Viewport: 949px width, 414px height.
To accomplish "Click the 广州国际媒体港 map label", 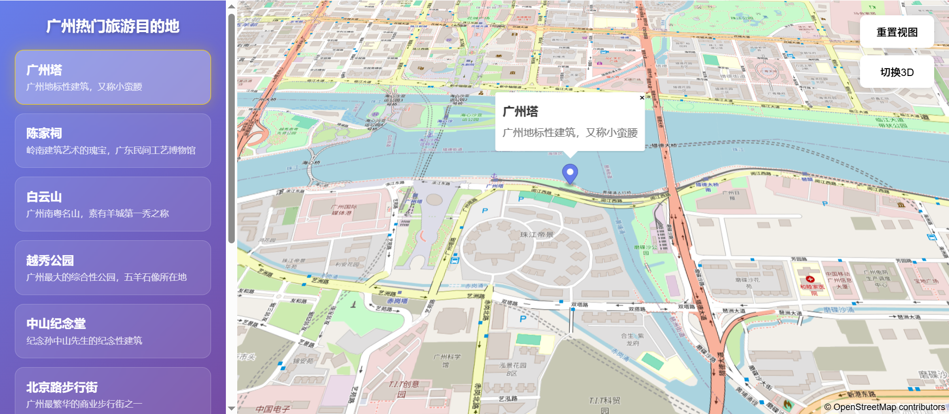I will [344, 210].
